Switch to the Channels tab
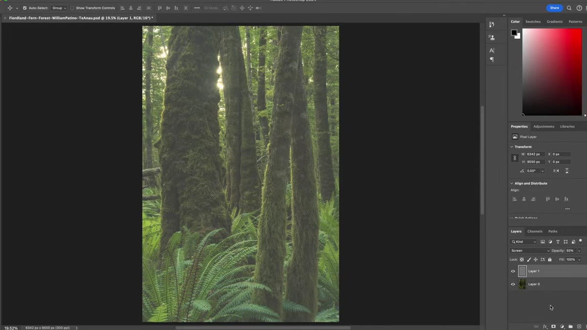The height and width of the screenshot is (330, 587). (x=535, y=231)
